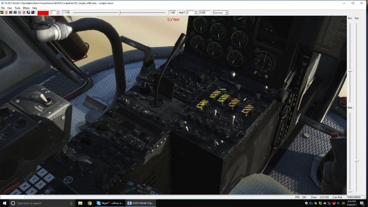
Task: Click the Draw value in status bar
Action: pyautogui.click(x=324, y=197)
